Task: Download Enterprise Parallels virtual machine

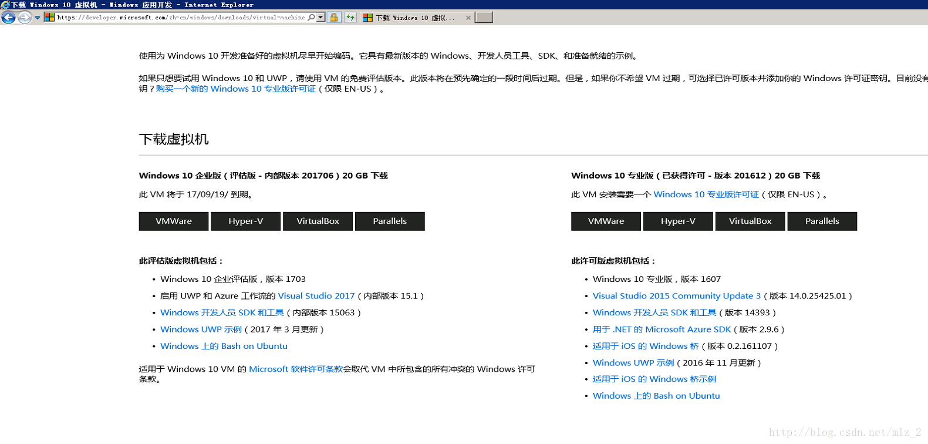Action: click(x=390, y=221)
